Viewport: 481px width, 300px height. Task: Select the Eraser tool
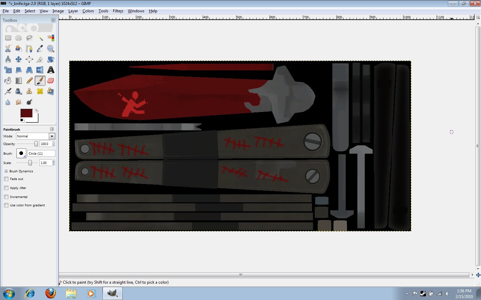(x=51, y=81)
